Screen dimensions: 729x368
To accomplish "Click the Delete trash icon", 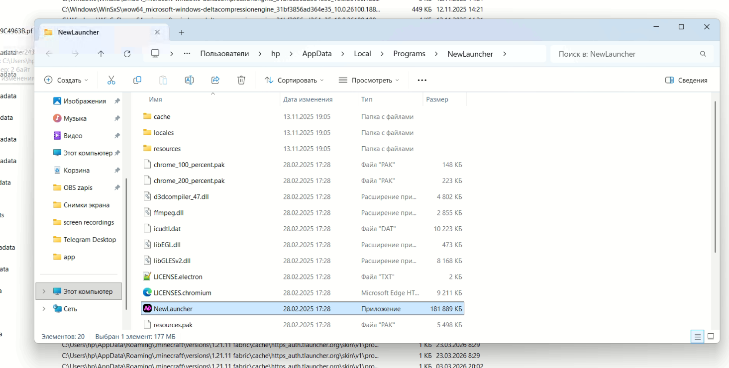I will point(241,80).
